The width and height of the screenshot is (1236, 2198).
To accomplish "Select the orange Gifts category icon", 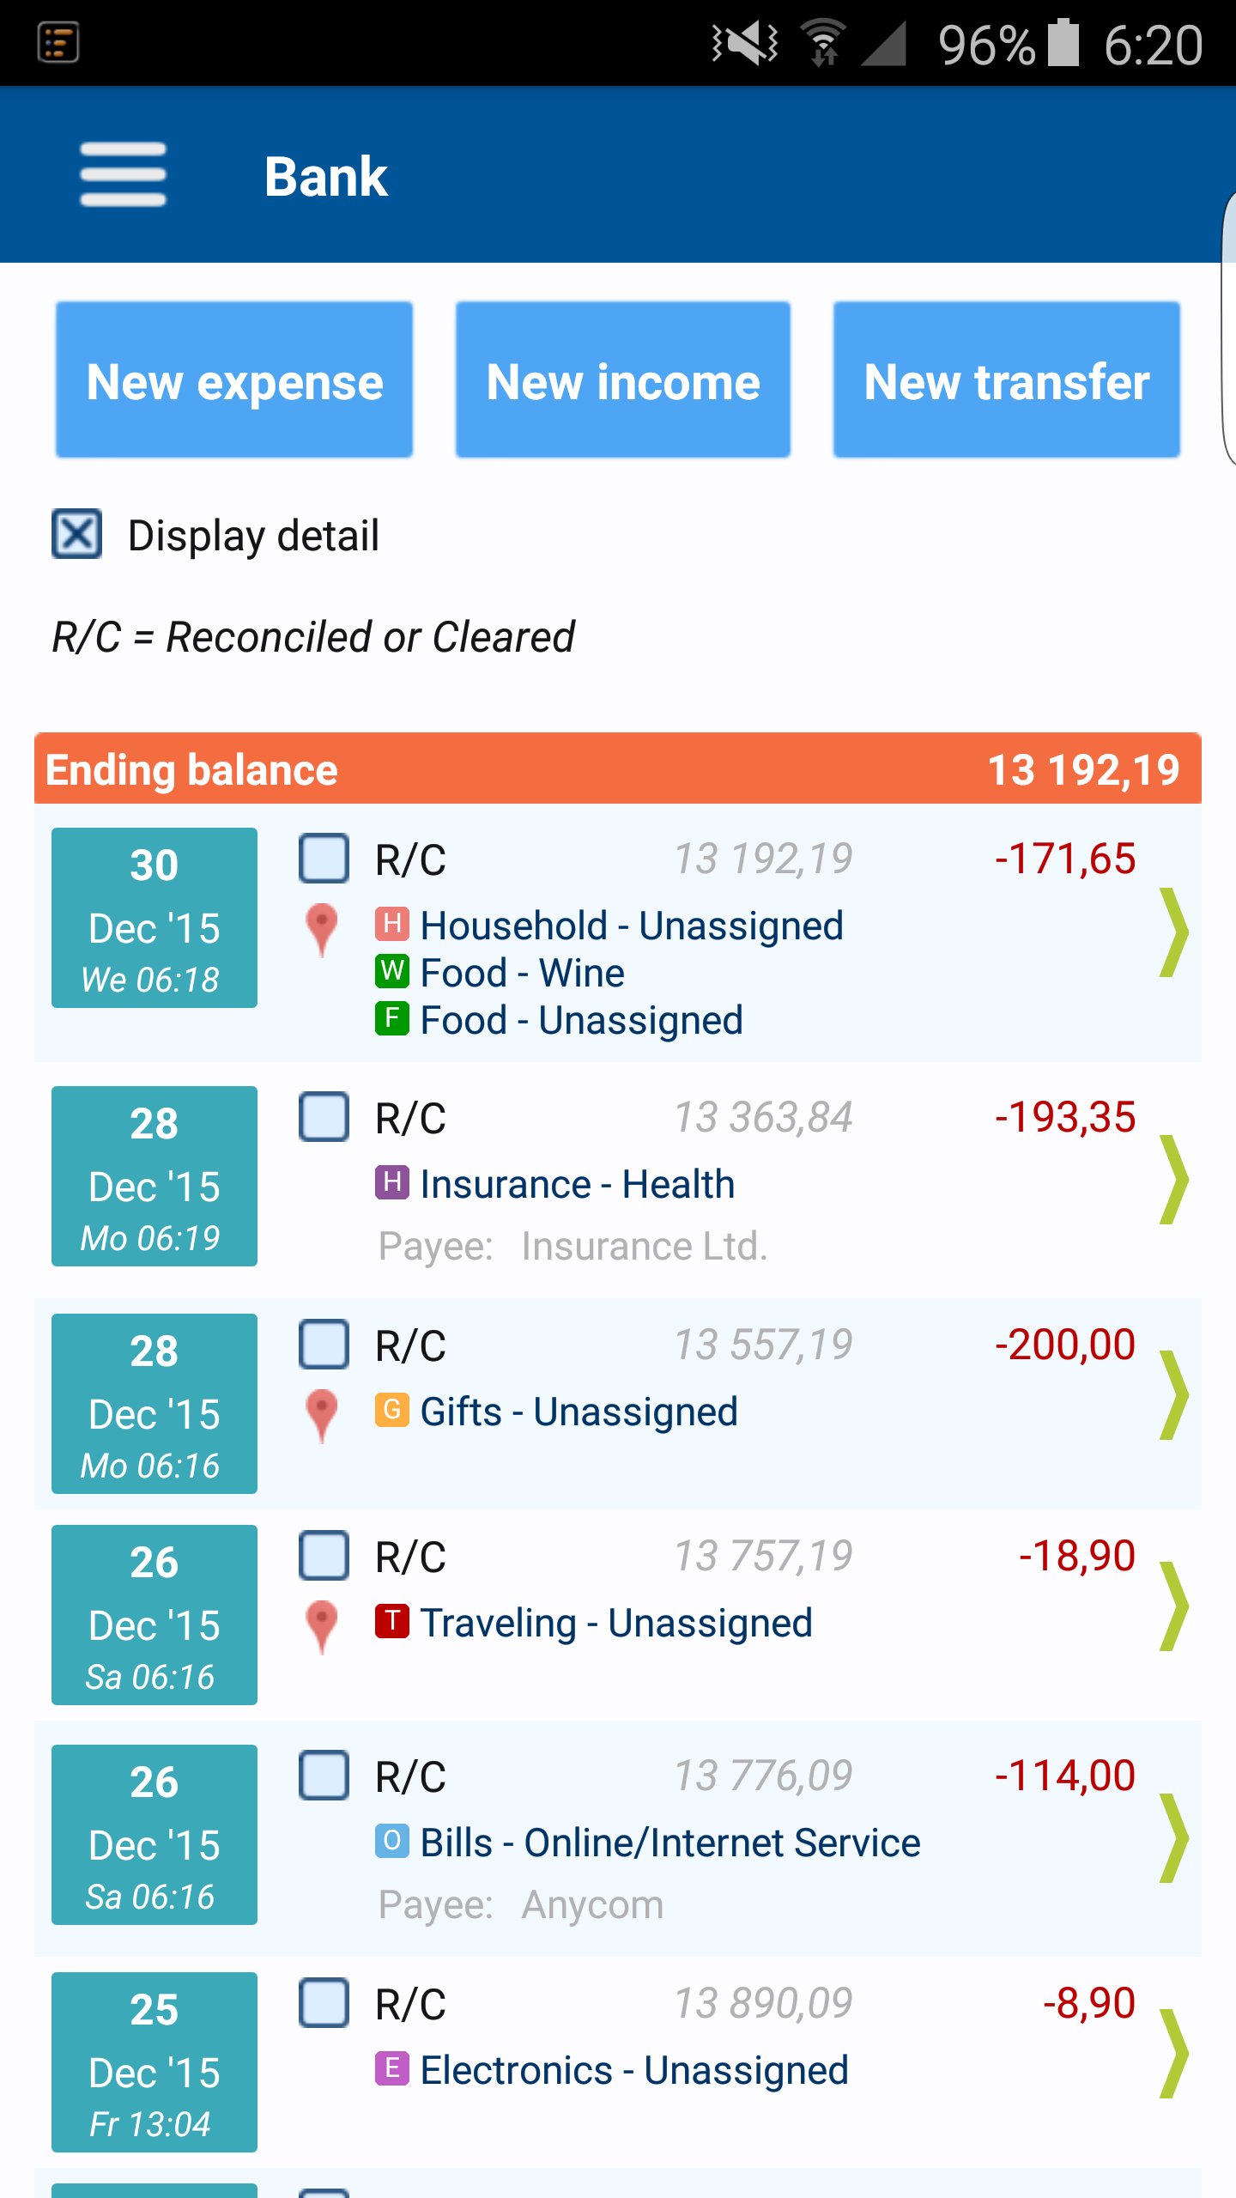I will point(391,1410).
